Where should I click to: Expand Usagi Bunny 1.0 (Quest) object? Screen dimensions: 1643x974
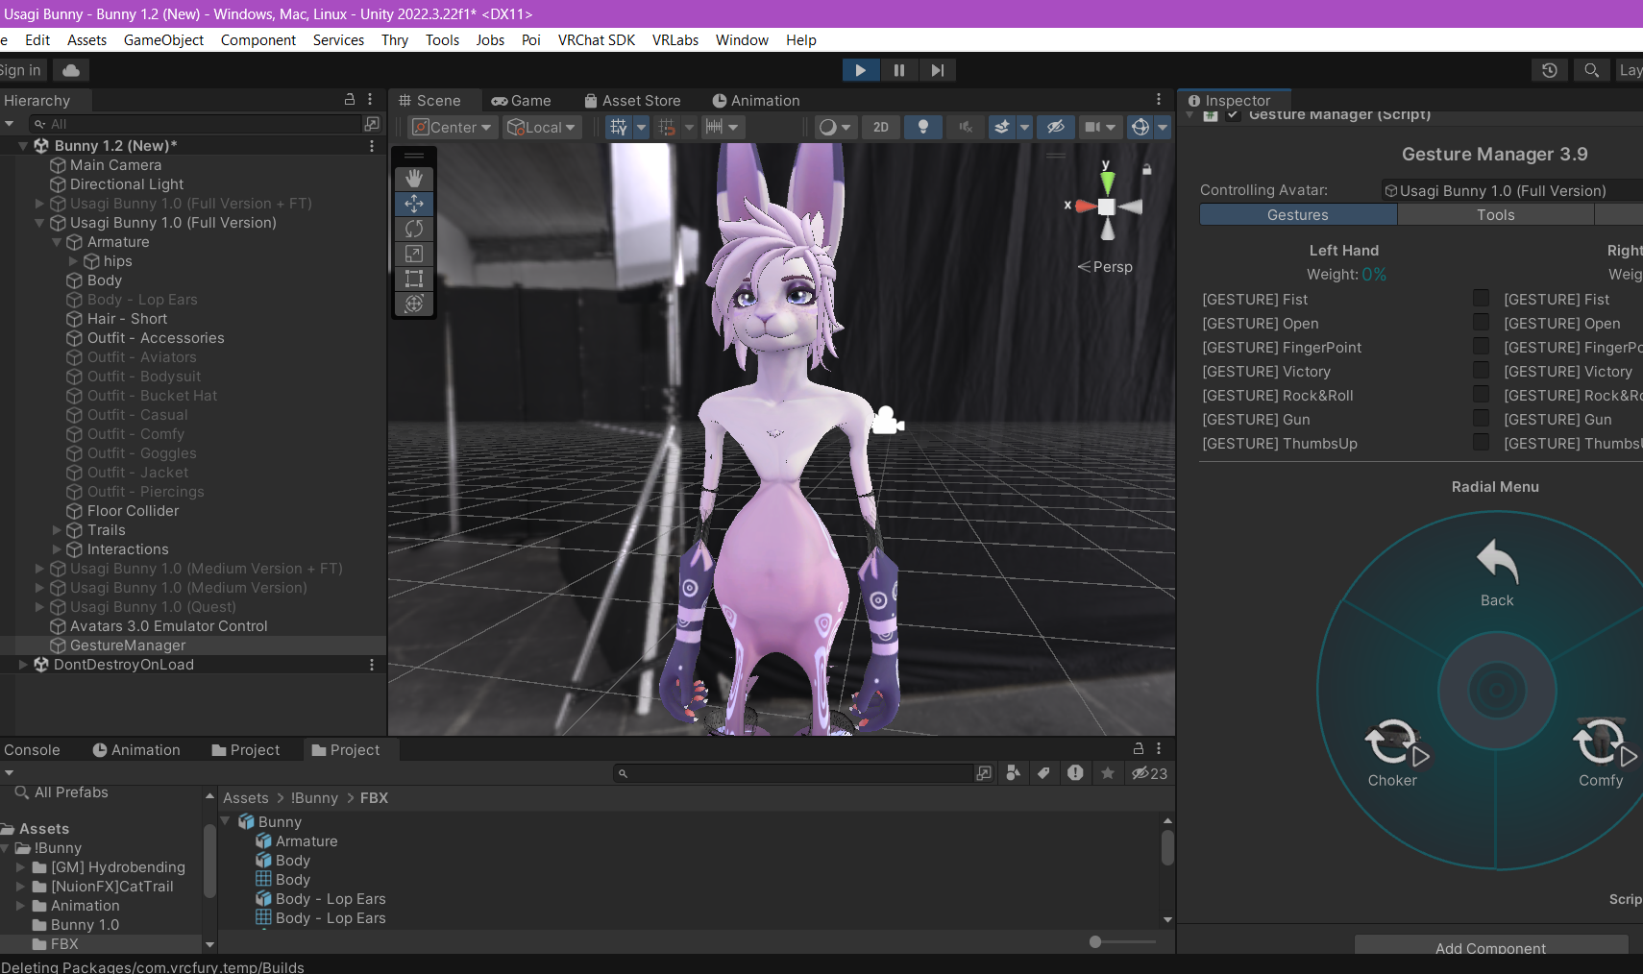(x=39, y=607)
